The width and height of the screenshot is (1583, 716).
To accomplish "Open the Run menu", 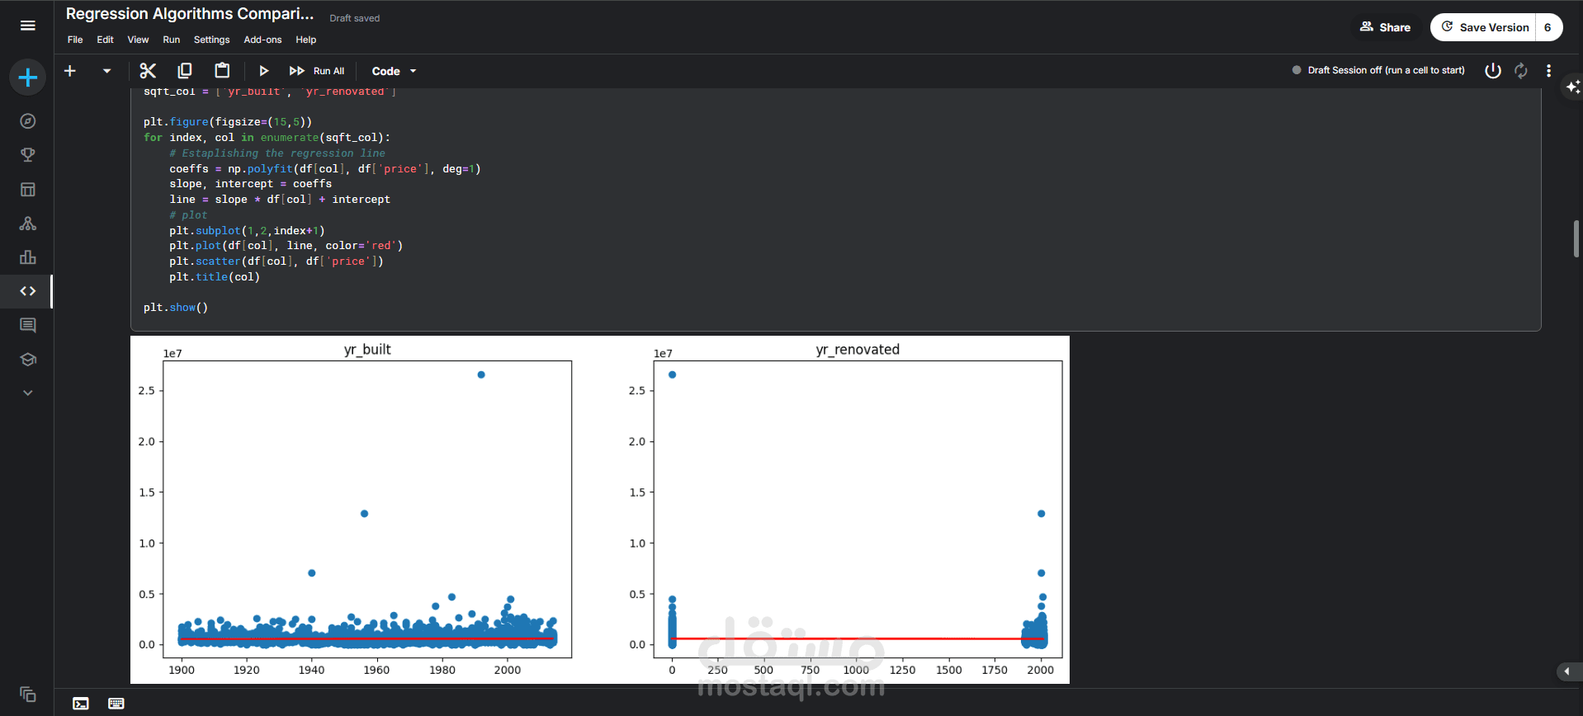I will [x=171, y=40].
